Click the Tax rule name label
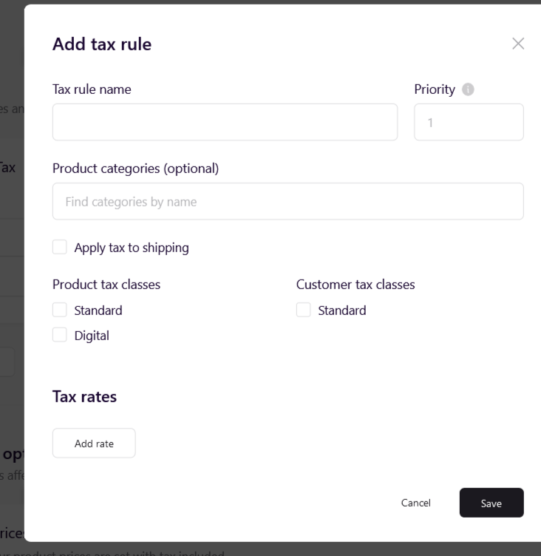The image size is (541, 556). pyautogui.click(x=92, y=89)
